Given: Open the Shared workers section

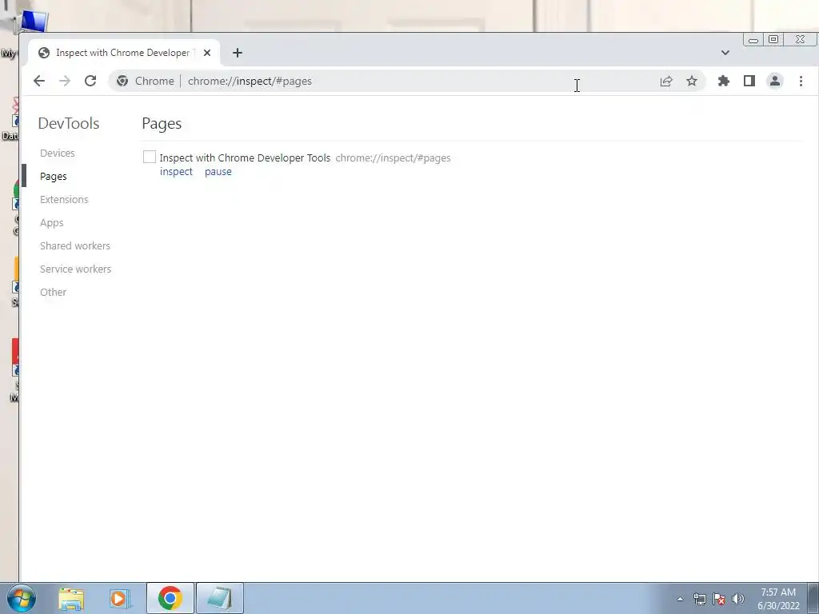Looking at the screenshot, I should pyautogui.click(x=75, y=246).
